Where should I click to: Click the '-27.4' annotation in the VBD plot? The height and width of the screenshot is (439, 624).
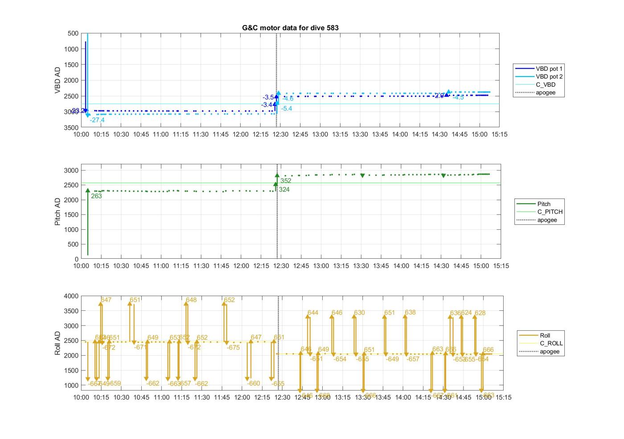pos(97,120)
